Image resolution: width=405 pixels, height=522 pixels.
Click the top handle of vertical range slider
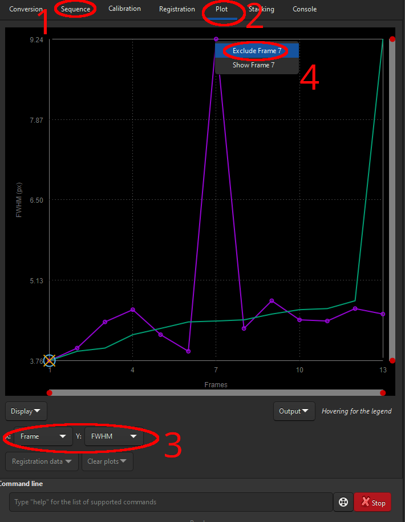point(392,39)
